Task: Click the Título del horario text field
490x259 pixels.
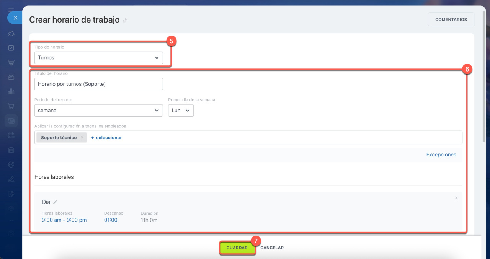Action: (98, 84)
